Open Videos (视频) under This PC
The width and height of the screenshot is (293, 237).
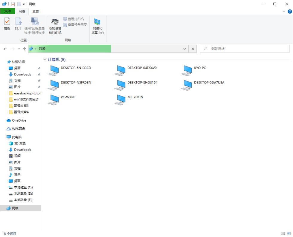coord(15,156)
